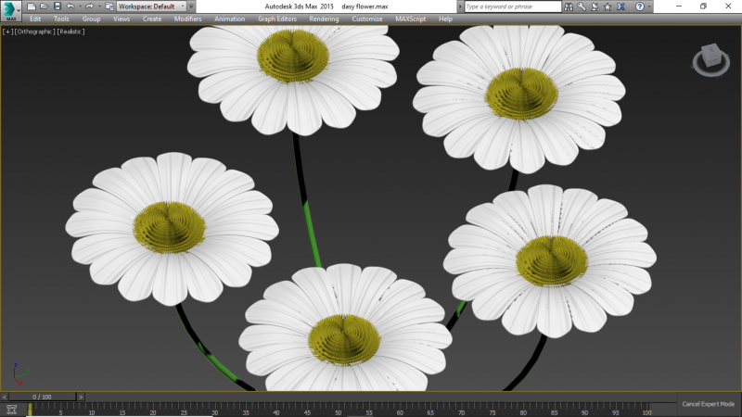The image size is (742, 417).
Task: Open the Customize menu
Action: (366, 19)
